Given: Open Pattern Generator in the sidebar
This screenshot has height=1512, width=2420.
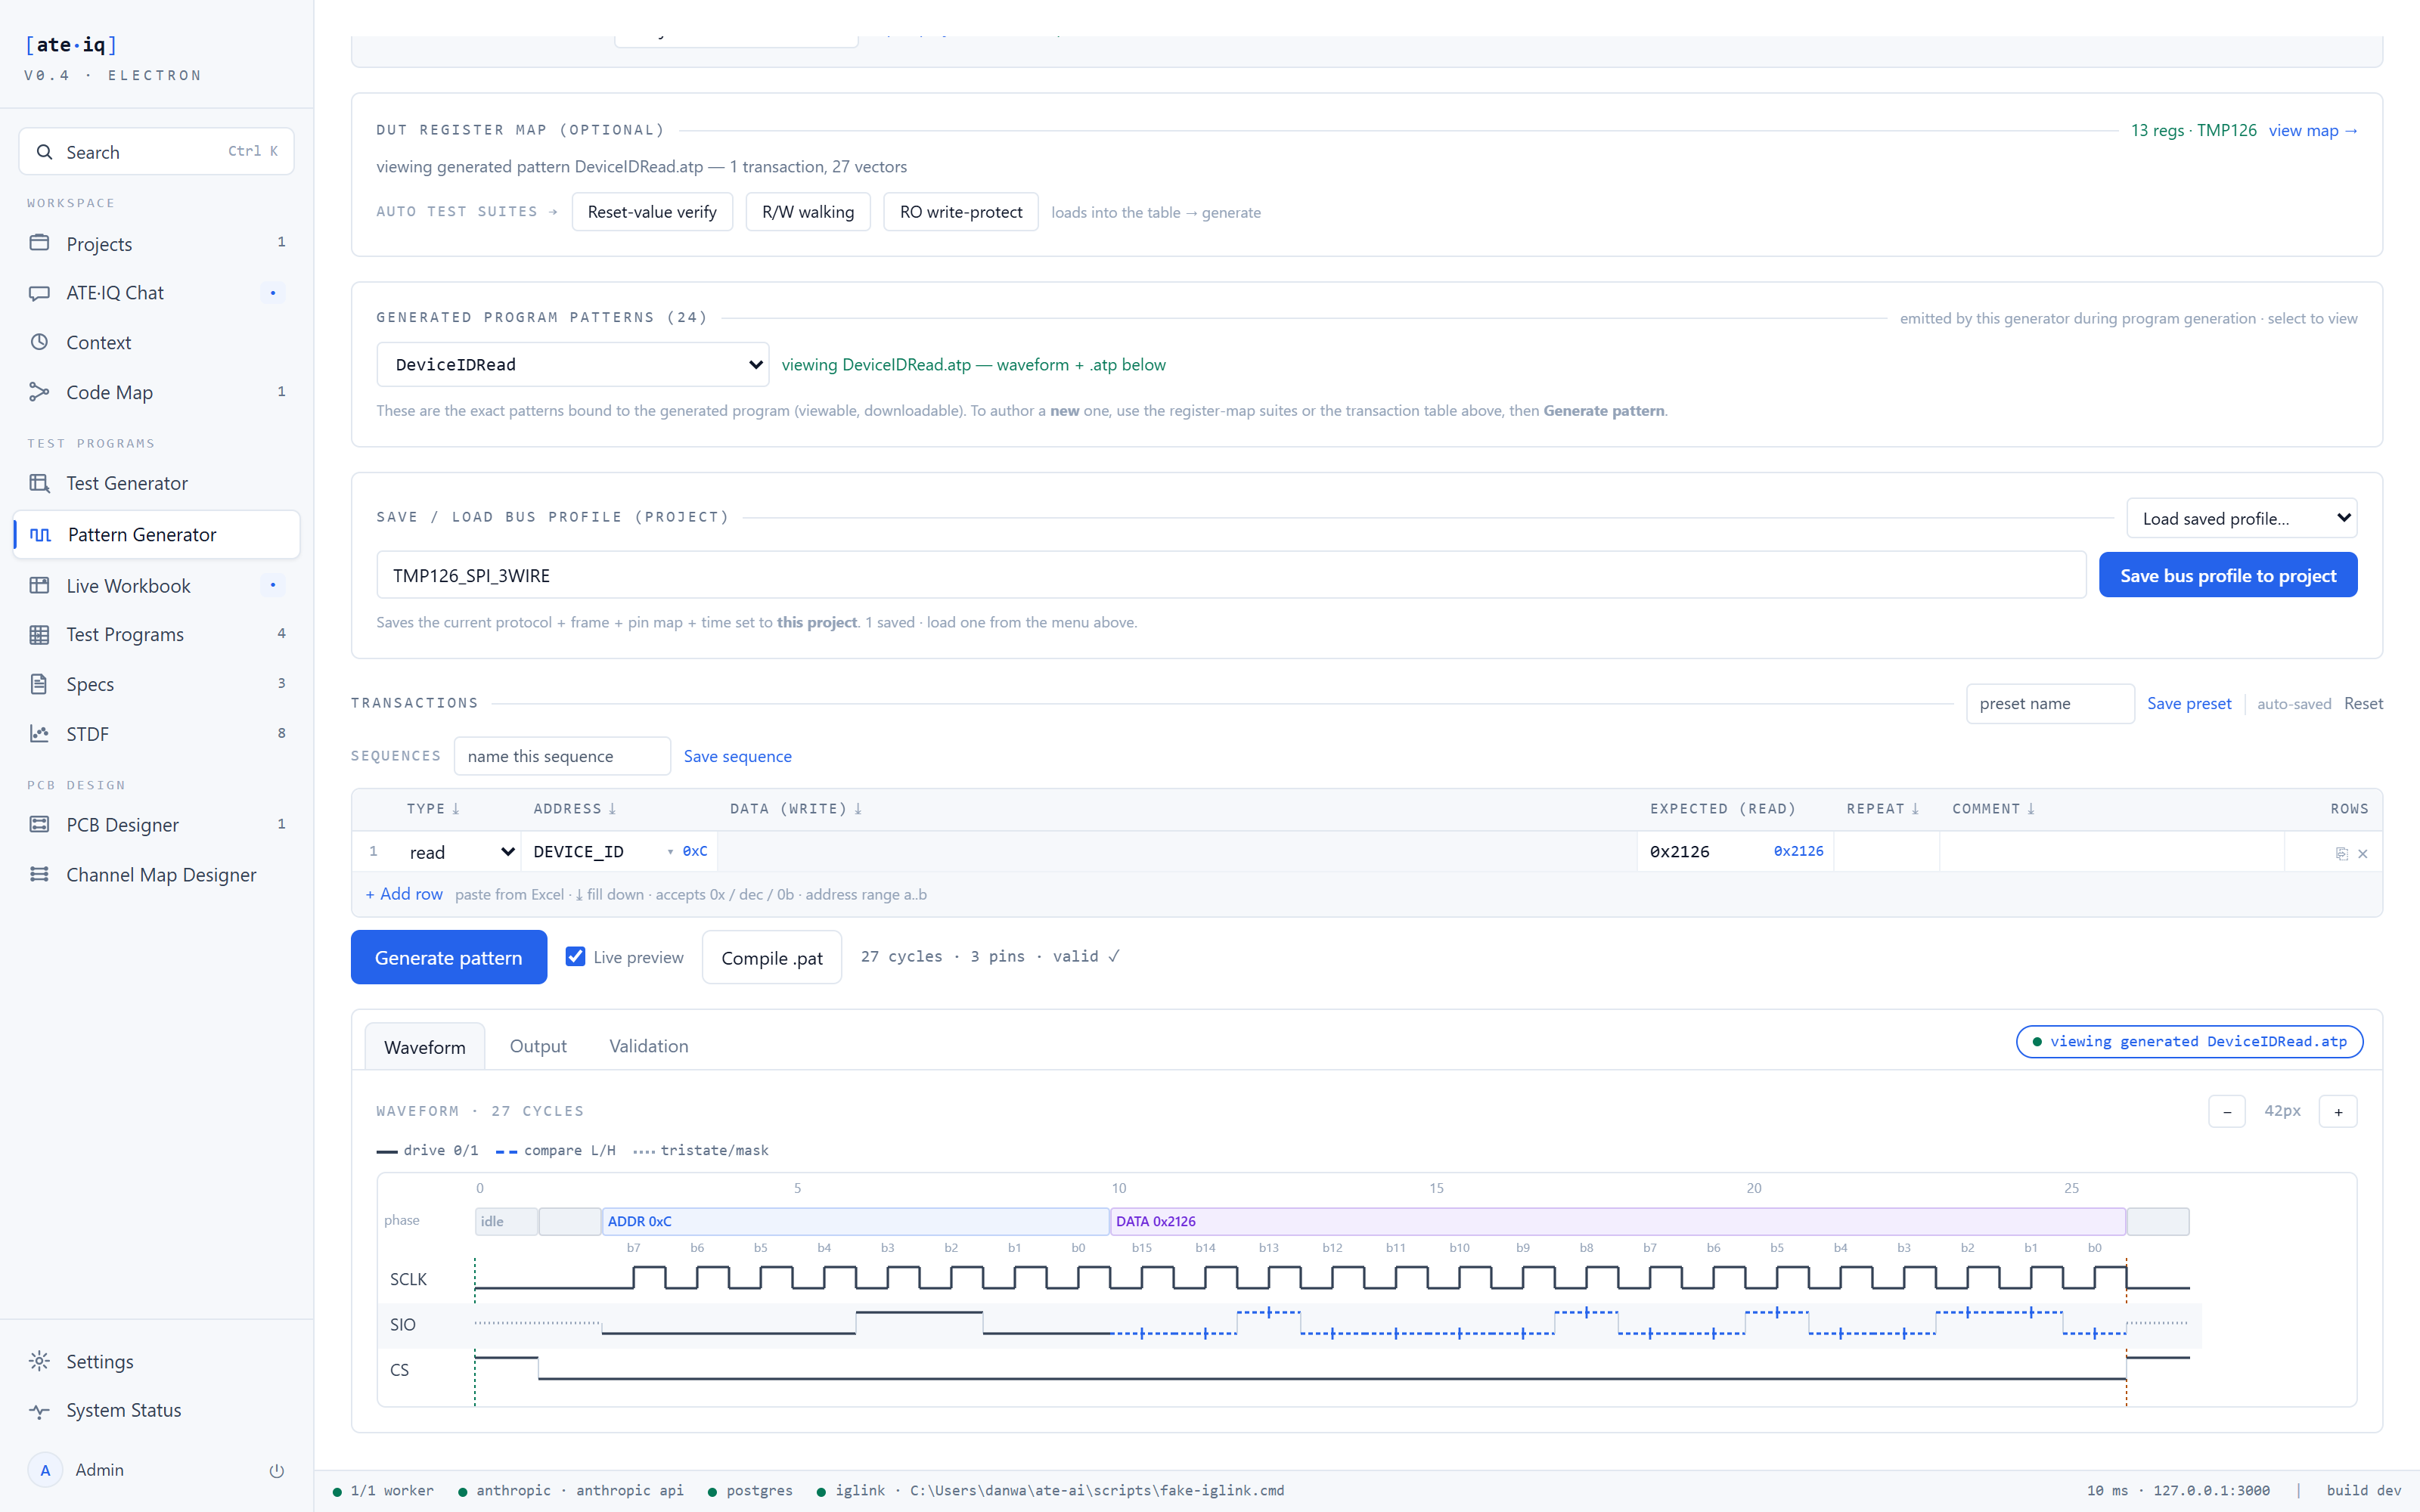Looking at the screenshot, I should click(x=157, y=535).
